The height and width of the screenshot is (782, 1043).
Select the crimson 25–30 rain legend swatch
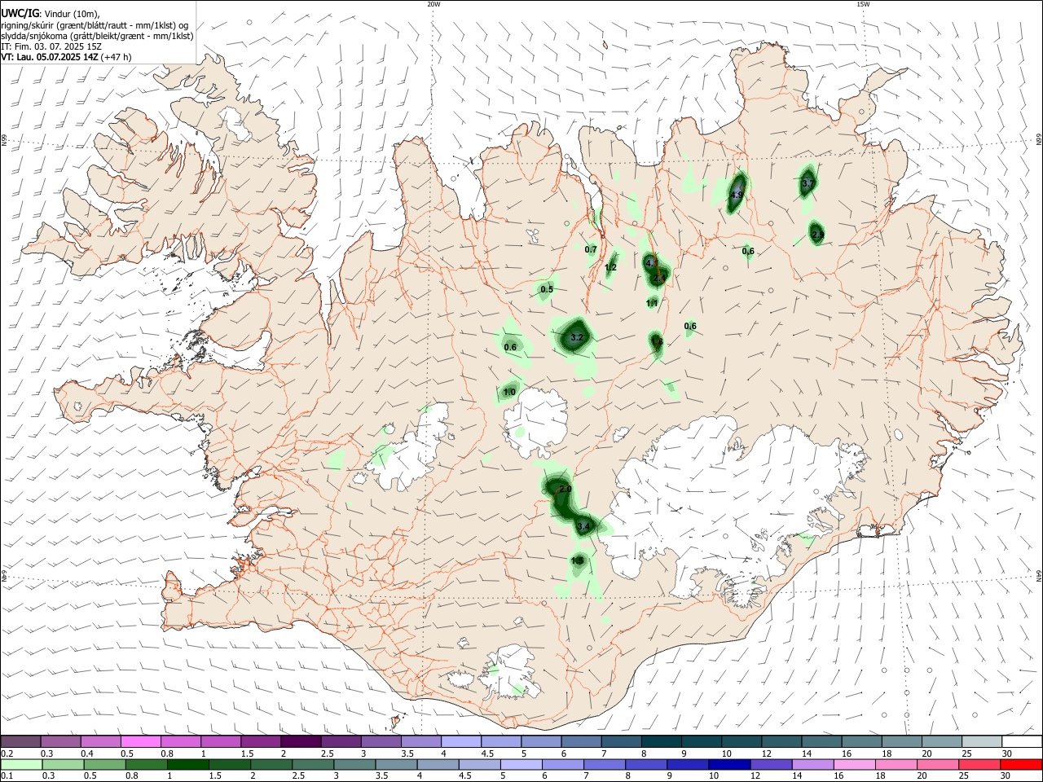coord(979,765)
